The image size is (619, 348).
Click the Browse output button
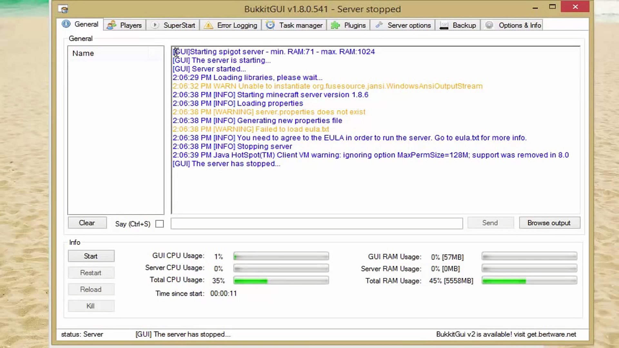pos(549,223)
